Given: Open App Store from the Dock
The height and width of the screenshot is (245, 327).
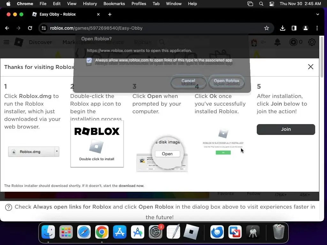Looking at the screenshot, I should 120,232.
